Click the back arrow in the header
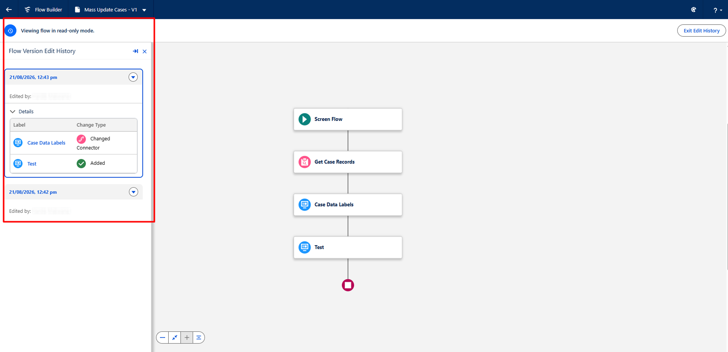This screenshot has height=352, width=728. (x=9, y=10)
